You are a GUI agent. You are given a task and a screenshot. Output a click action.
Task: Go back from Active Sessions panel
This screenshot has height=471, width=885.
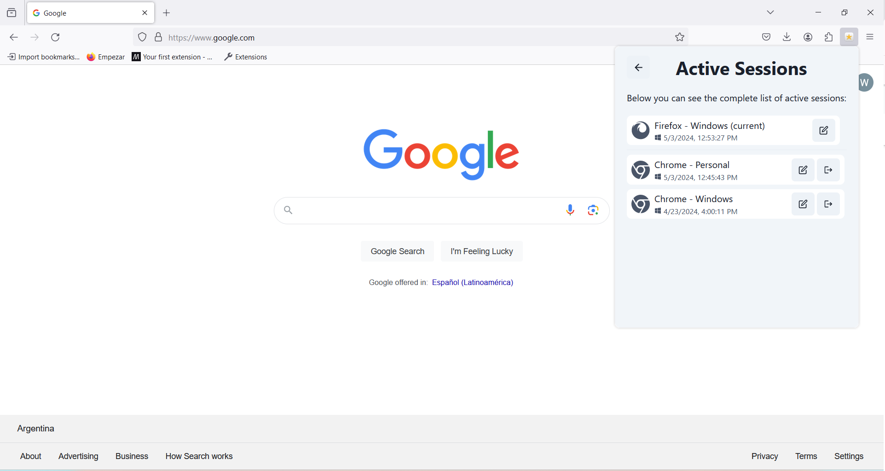tap(638, 68)
